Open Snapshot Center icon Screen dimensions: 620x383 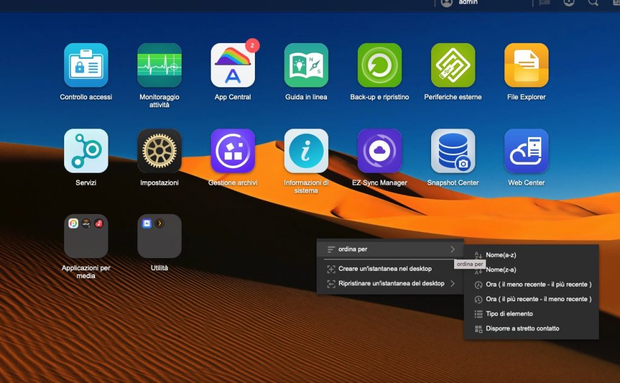click(453, 151)
